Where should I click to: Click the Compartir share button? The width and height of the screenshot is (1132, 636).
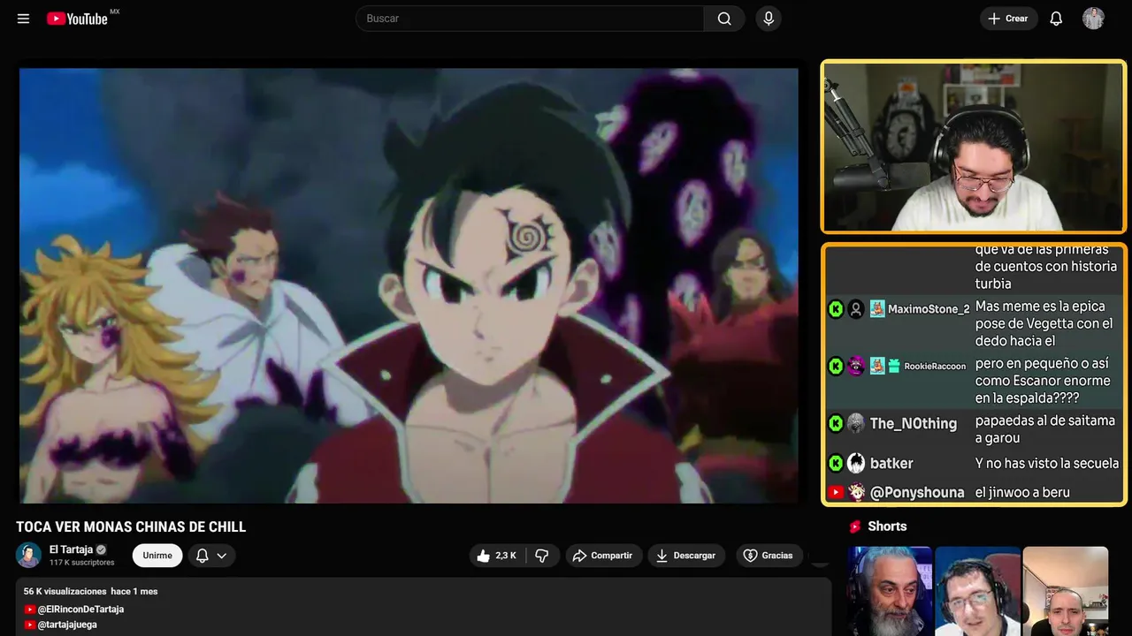(604, 556)
